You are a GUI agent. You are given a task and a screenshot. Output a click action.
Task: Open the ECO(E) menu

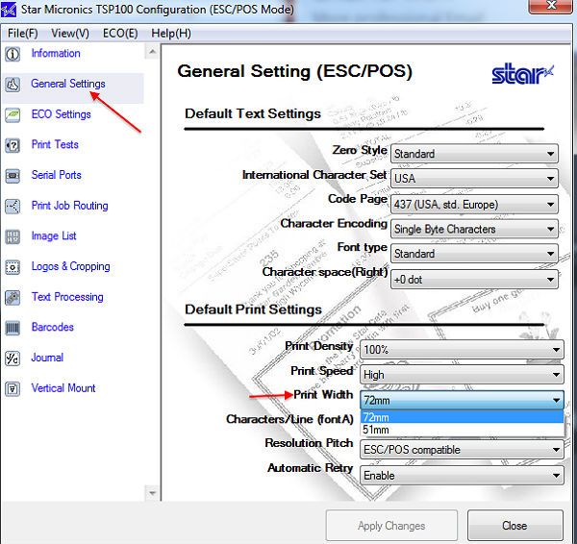pos(120,34)
